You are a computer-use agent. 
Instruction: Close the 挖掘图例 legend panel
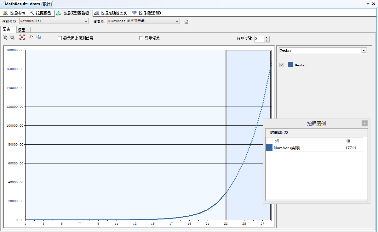coord(364,124)
